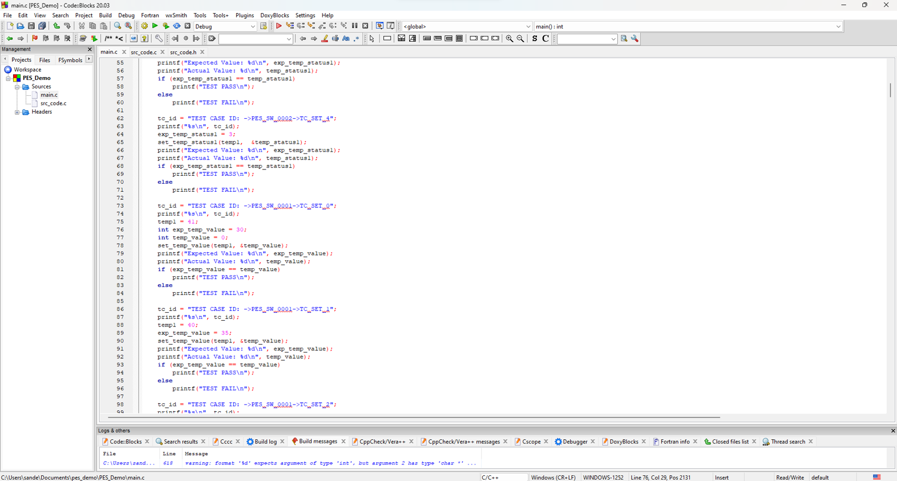Show more Management tabs with right arrow
Screen dimensions: 897x481
click(89, 59)
